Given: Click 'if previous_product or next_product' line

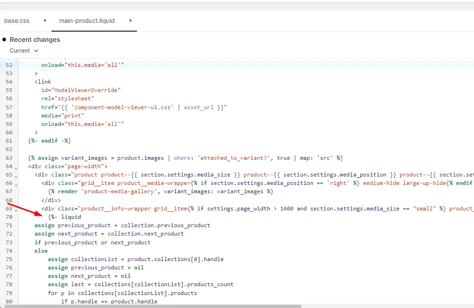Looking at the screenshot, I should [x=92, y=242].
